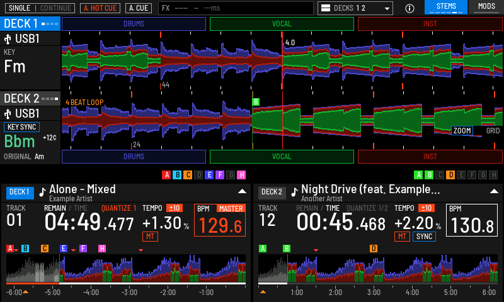Click the music note icon beside Alone - Mixed
The image size is (504, 302).
tap(42, 192)
